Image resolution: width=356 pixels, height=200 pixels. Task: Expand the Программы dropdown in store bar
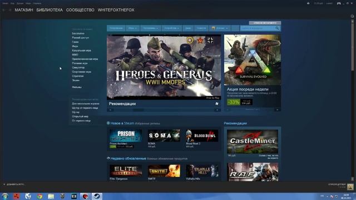150,28
